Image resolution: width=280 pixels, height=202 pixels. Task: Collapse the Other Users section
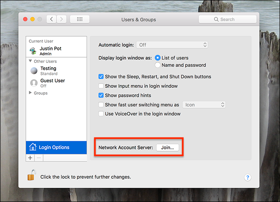[x=31, y=62]
